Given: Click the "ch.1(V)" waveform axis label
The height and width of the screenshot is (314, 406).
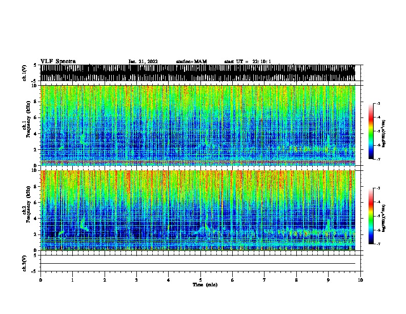Looking at the screenshot, I should [x=25, y=73].
